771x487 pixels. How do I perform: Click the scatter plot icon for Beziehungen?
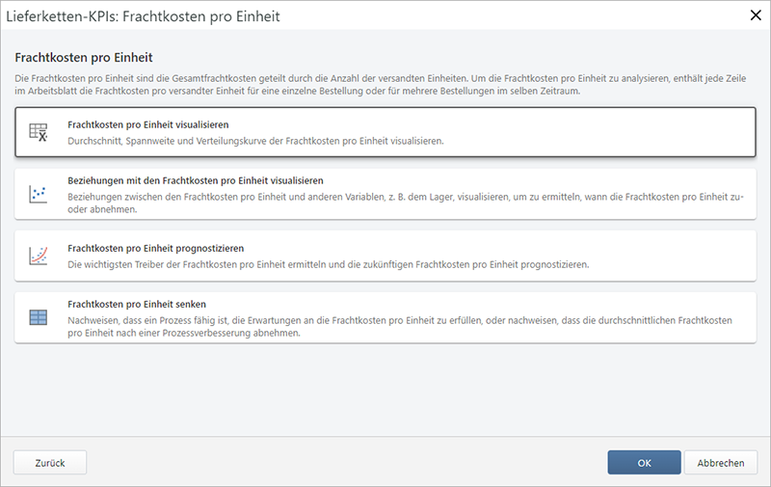pyautogui.click(x=39, y=194)
